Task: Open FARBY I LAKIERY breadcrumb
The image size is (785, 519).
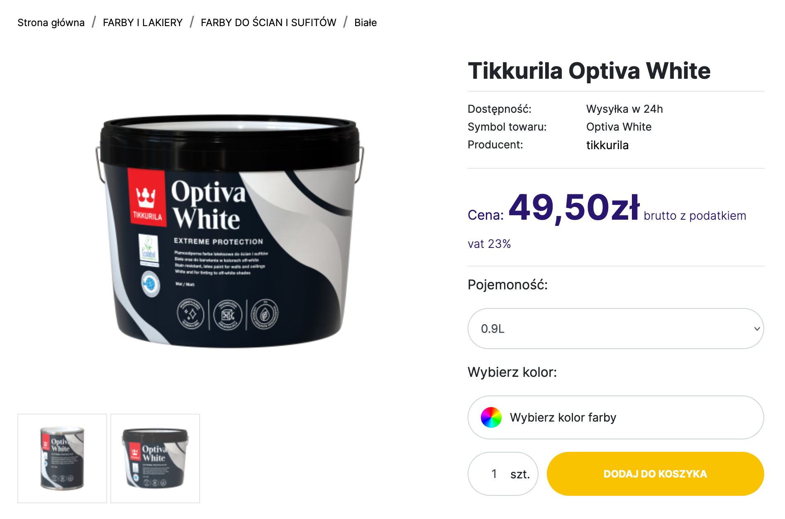Action: point(143,22)
